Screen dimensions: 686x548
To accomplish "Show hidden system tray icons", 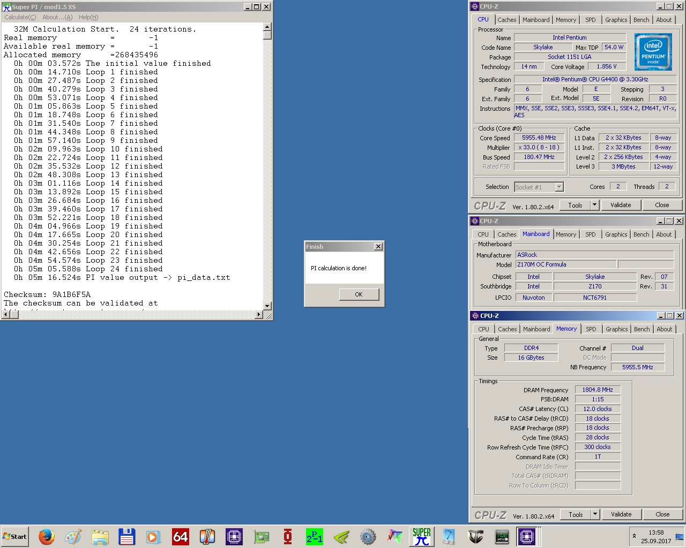I will 634,536.
